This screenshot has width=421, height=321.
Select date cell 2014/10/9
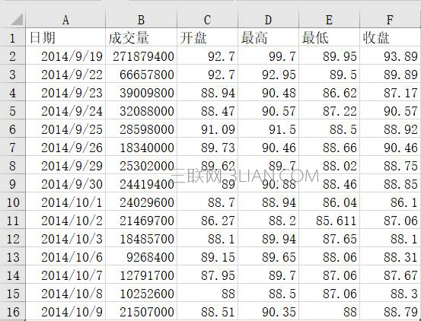pos(65,311)
